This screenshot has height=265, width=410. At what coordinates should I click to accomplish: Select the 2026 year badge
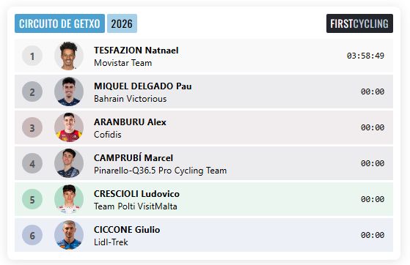coord(122,23)
